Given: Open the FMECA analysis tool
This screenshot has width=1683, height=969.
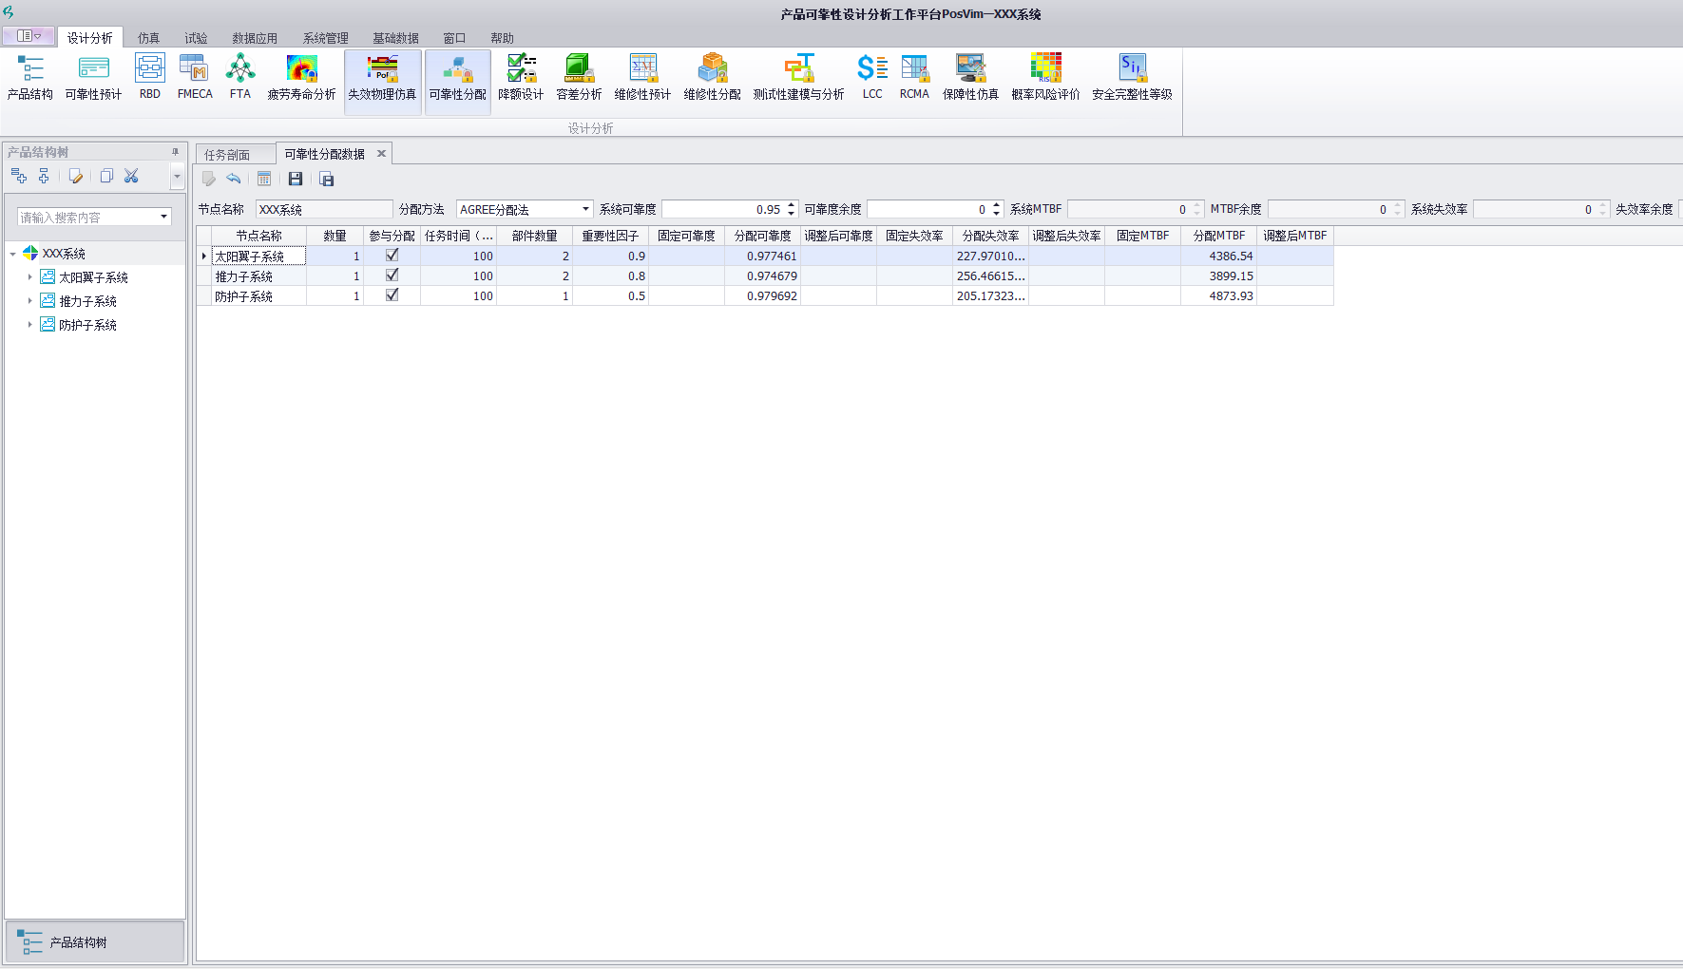Looking at the screenshot, I should [195, 77].
